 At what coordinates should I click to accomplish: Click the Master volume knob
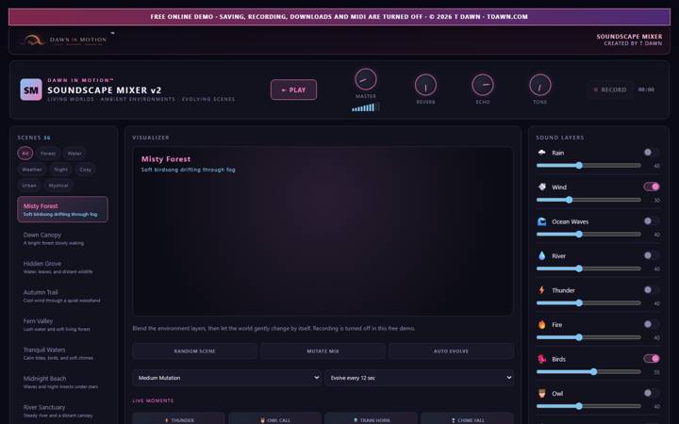click(366, 79)
